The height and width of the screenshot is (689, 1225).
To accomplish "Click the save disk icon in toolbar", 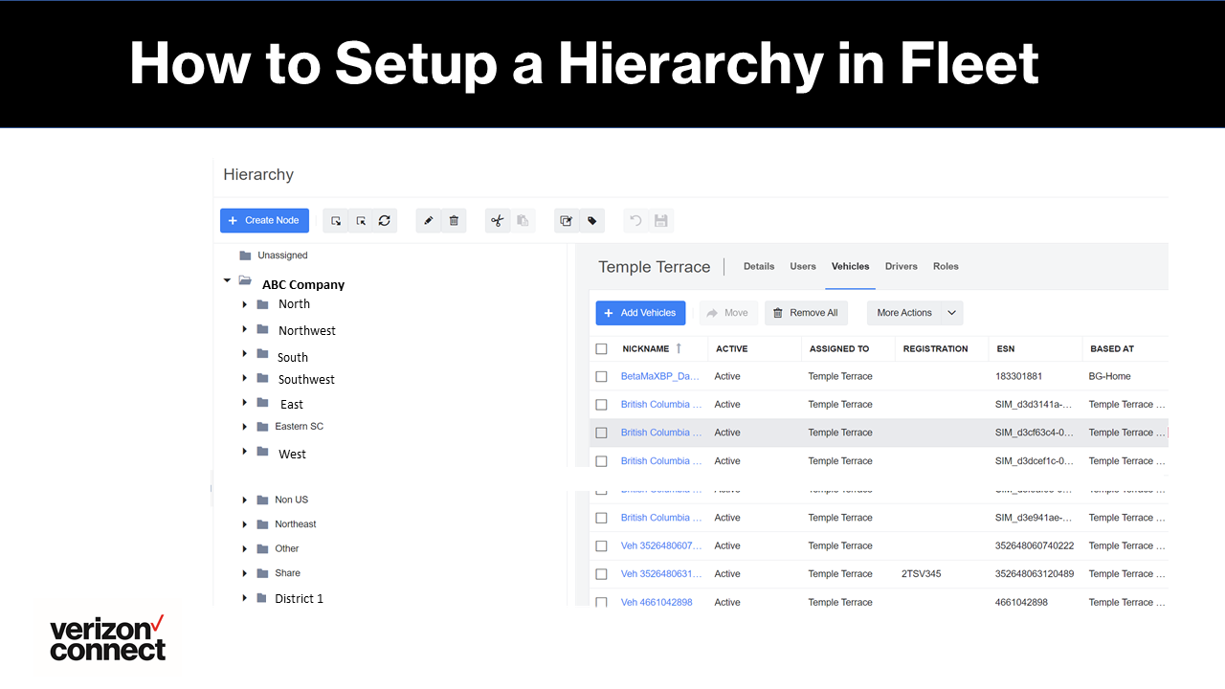I will pos(658,220).
